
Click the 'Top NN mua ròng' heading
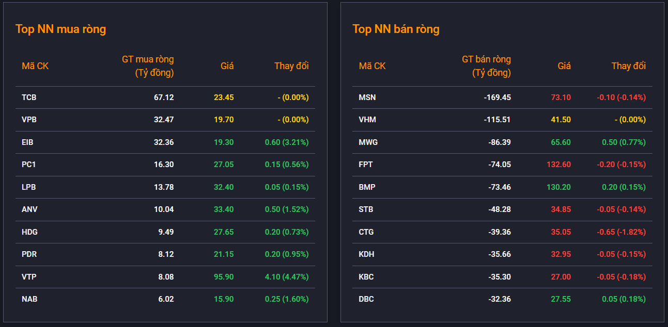60,29
